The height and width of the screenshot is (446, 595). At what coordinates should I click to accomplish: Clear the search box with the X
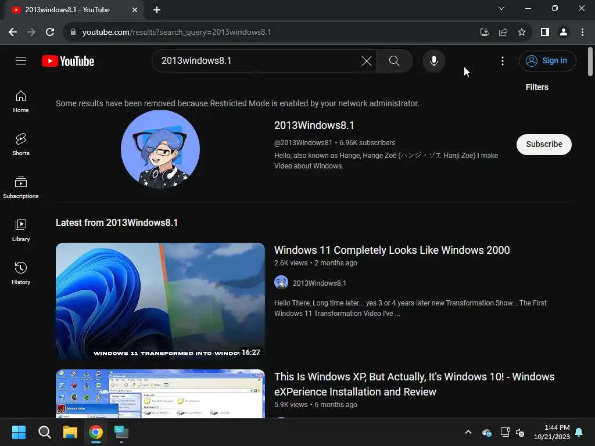coord(366,60)
